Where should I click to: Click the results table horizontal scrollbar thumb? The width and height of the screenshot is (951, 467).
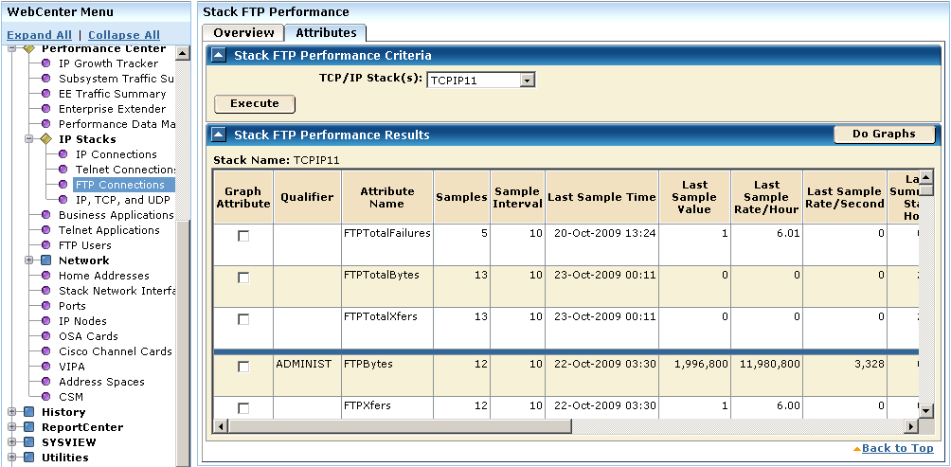(399, 427)
